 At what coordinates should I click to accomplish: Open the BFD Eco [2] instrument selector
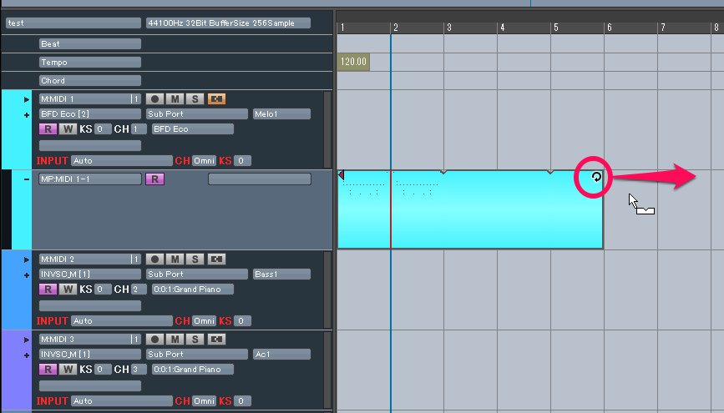click(90, 114)
